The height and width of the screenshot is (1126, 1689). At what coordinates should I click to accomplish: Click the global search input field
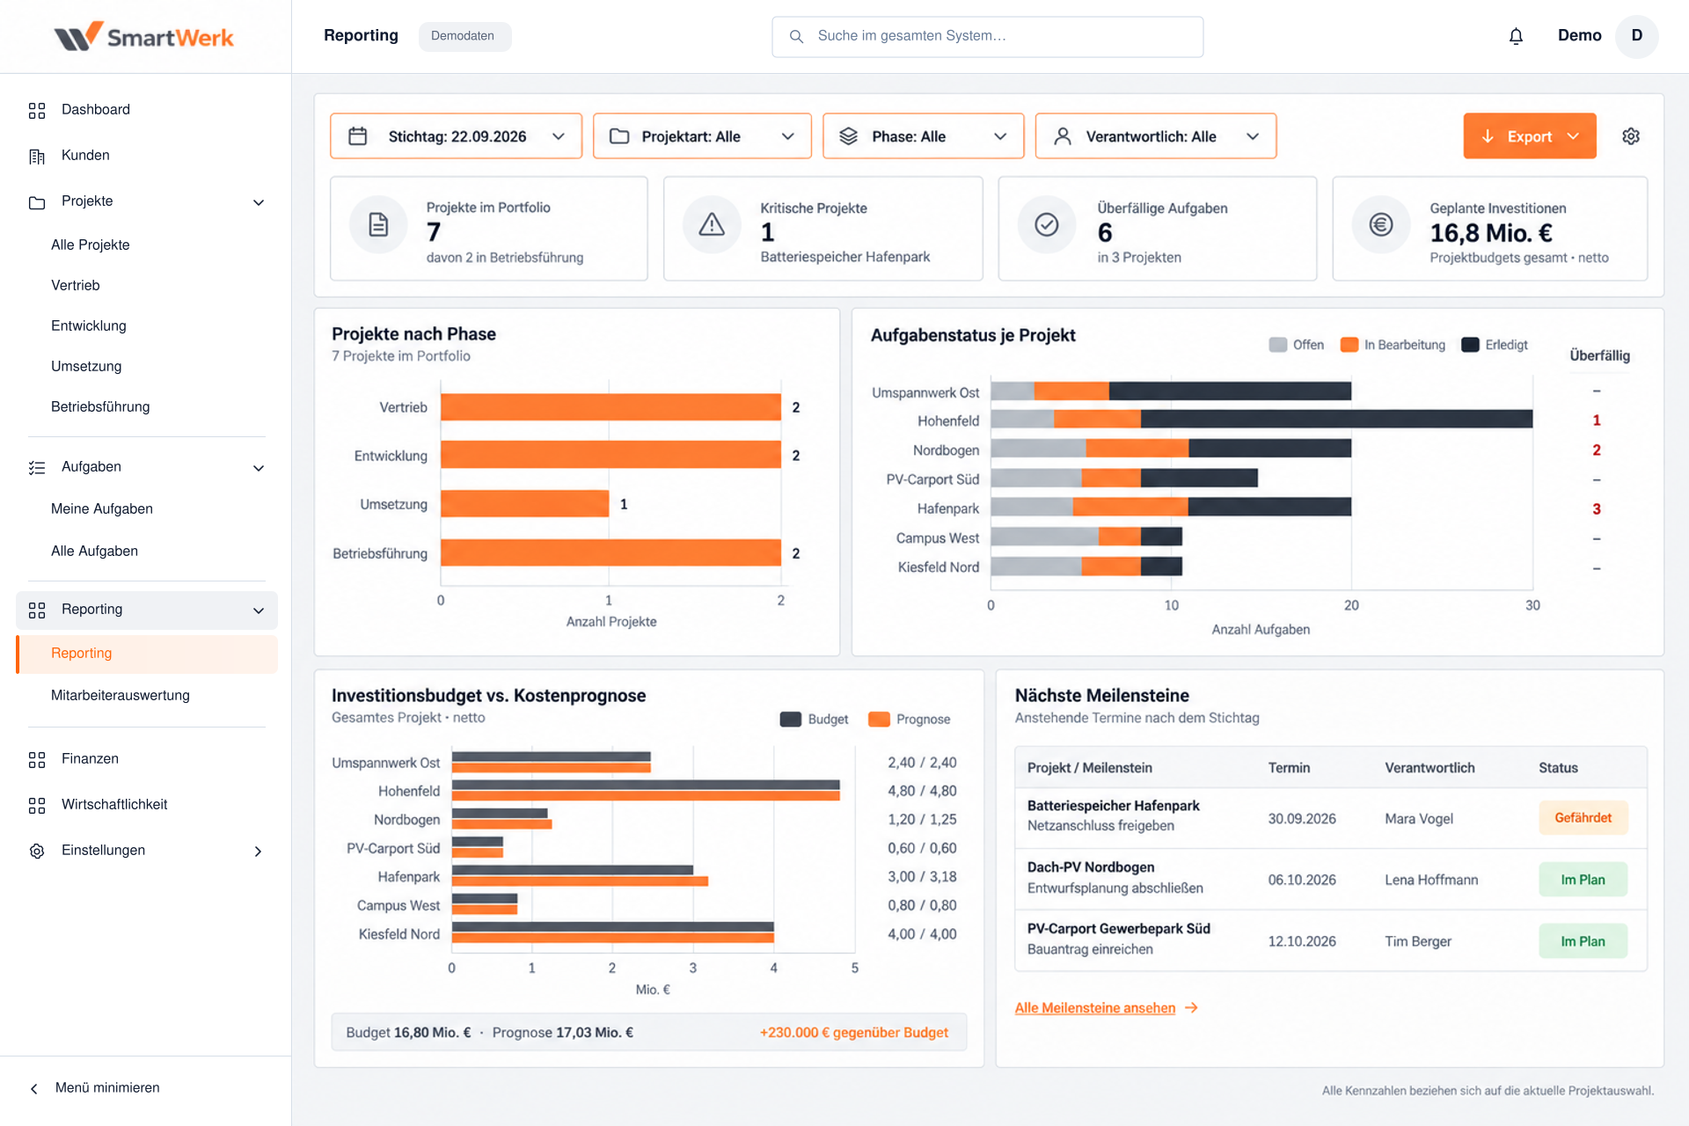point(987,36)
